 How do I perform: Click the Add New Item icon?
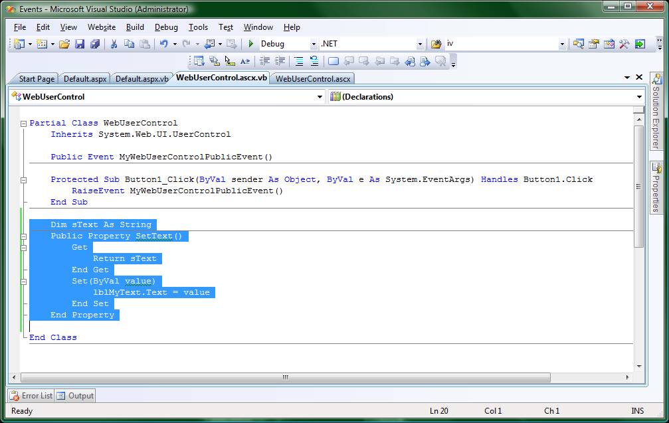(42, 44)
